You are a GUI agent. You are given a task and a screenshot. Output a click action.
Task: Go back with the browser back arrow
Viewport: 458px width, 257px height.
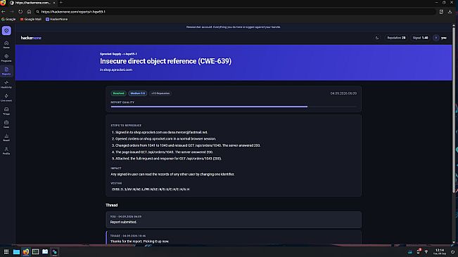[x=4, y=12]
